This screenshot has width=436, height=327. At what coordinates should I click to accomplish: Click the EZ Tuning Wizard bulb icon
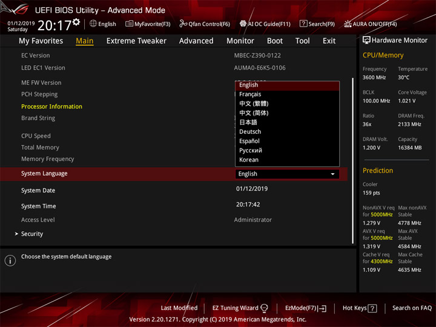click(265, 308)
